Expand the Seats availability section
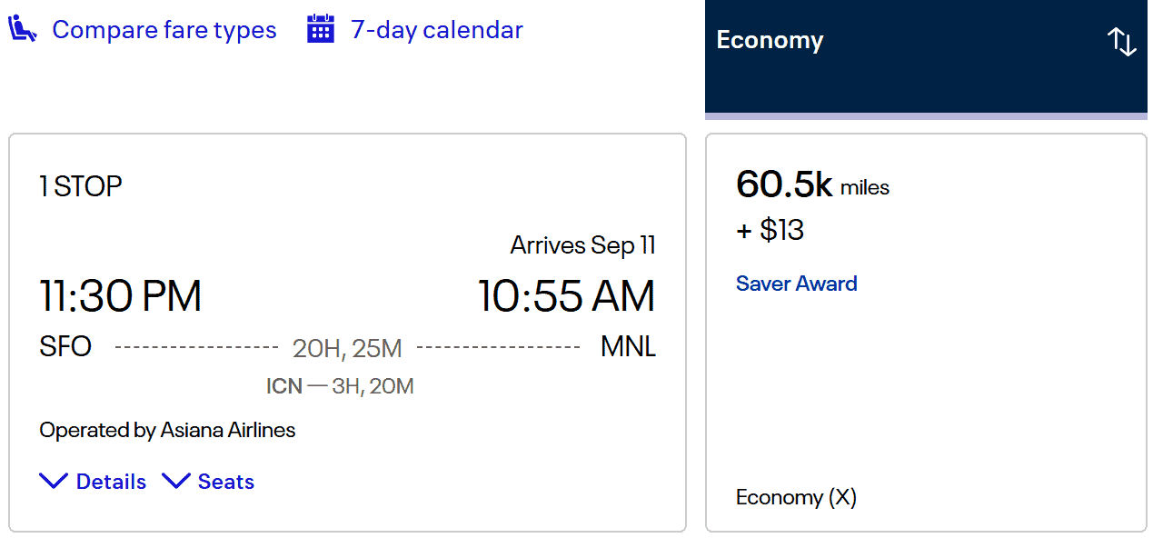This screenshot has height=538, width=1153. pyautogui.click(x=224, y=481)
